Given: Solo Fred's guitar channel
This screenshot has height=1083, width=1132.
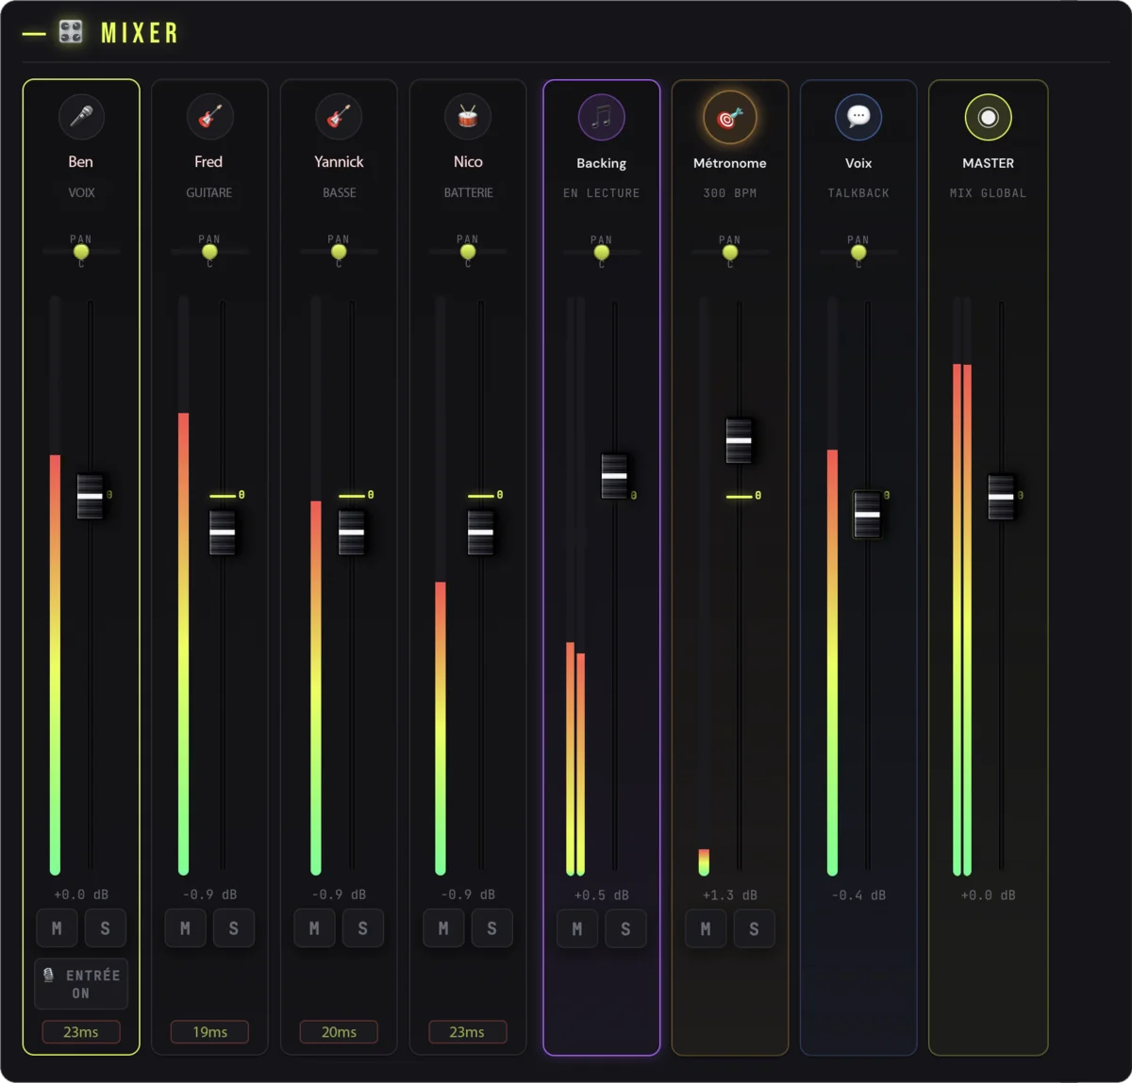Looking at the screenshot, I should tap(234, 928).
